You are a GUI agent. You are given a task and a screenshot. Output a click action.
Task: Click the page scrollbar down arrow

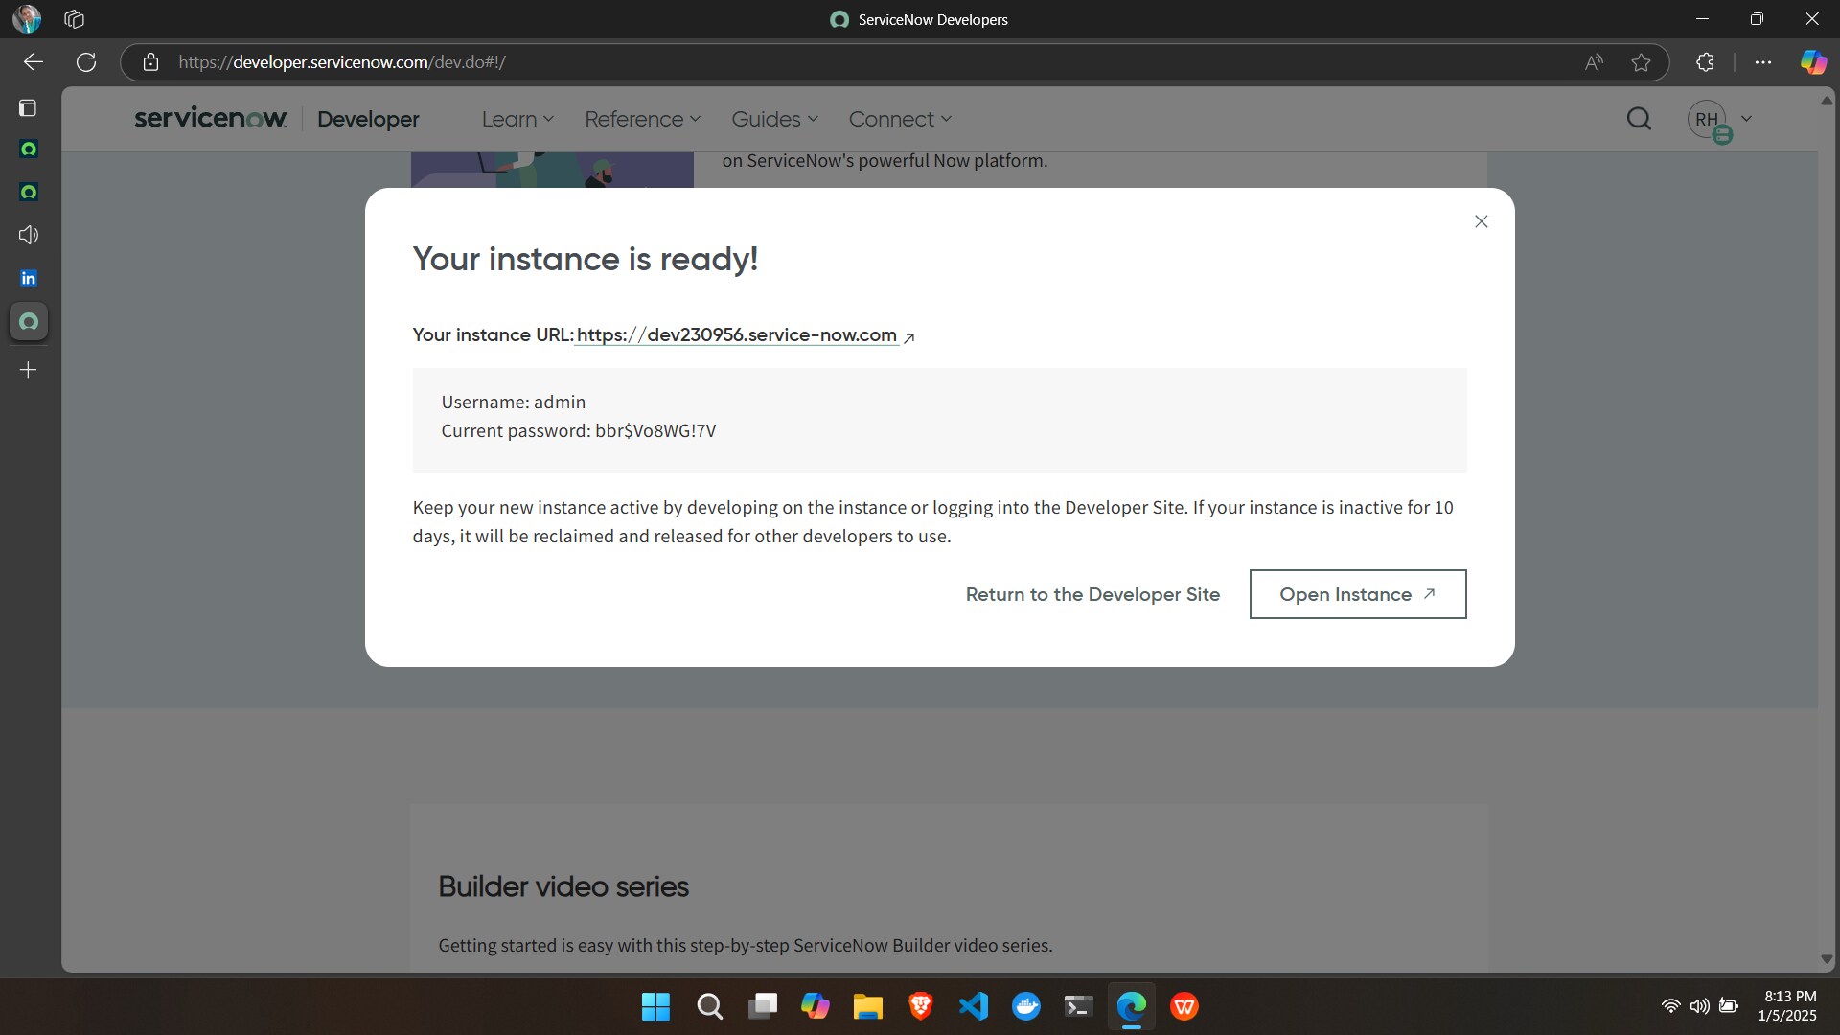1827,959
